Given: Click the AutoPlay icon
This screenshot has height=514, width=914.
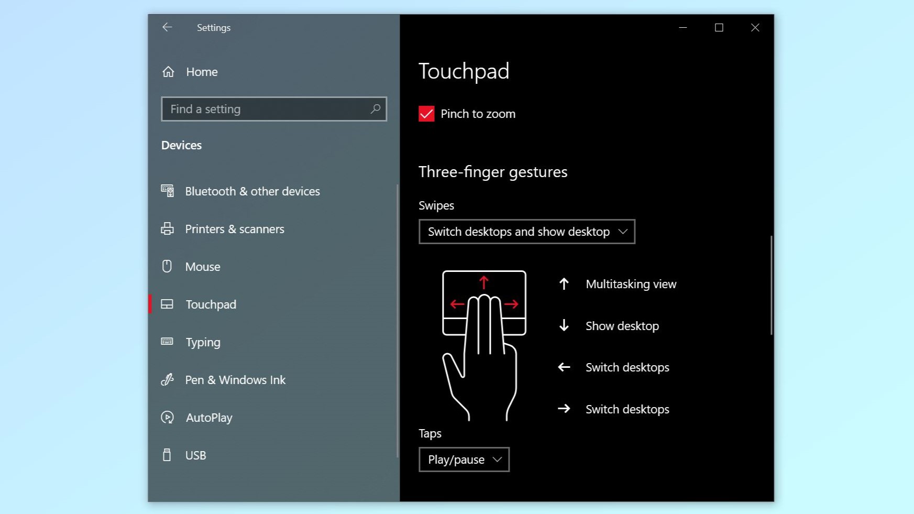Looking at the screenshot, I should pyautogui.click(x=167, y=418).
